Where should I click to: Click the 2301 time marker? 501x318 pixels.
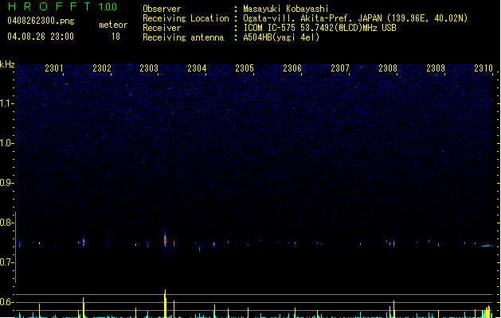[54, 68]
